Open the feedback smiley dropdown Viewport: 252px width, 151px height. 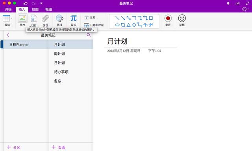coord(245,9)
